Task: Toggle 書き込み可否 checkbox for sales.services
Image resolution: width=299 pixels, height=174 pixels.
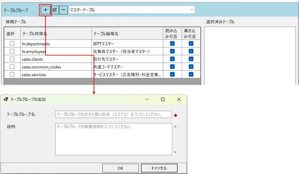Action: coord(191,74)
